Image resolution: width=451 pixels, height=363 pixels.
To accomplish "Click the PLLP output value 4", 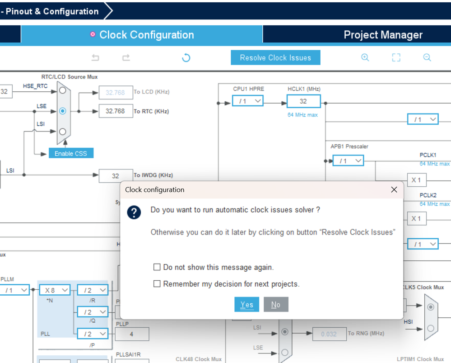I will (132, 334).
